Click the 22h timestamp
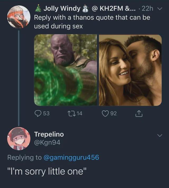Image resolution: width=169 pixels, height=188 pixels. point(147,9)
